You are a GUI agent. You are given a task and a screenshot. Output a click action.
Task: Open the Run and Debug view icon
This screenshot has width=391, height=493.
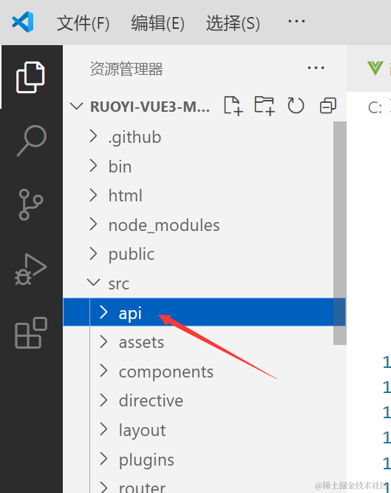coord(31,269)
